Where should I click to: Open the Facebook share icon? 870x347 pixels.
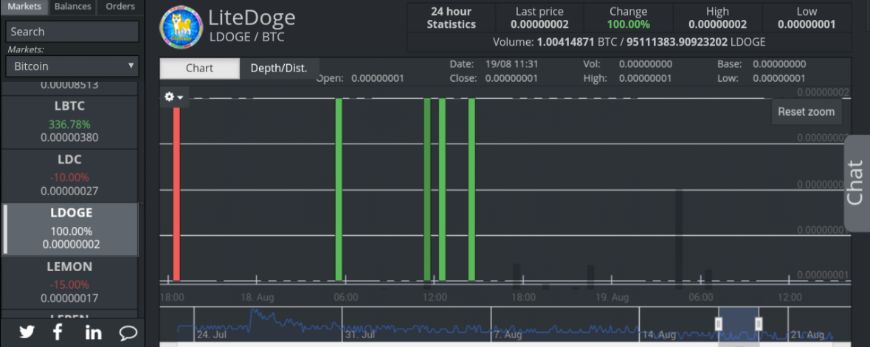tap(58, 332)
